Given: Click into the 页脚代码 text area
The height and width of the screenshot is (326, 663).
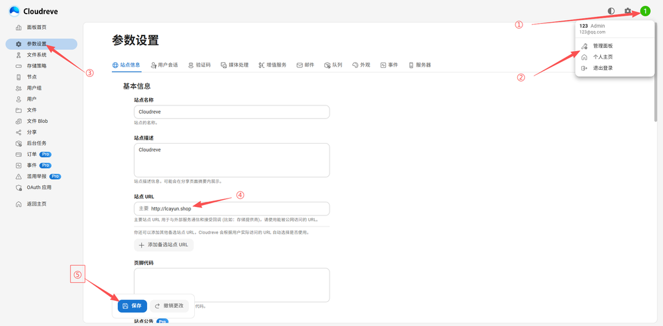Looking at the screenshot, I should pyautogui.click(x=232, y=285).
